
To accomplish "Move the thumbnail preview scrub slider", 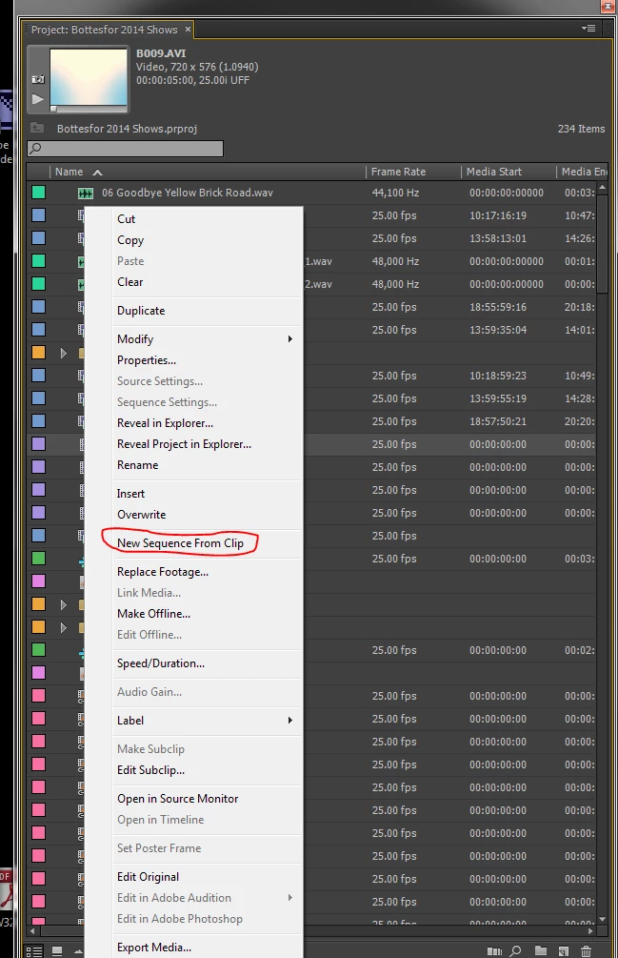I will tap(53, 110).
